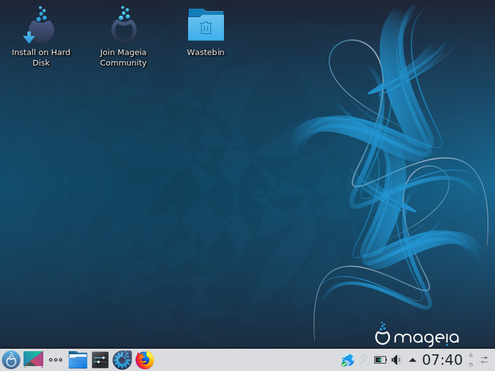Image resolution: width=495 pixels, height=371 pixels.
Task: Click the lock screen padlock button
Action: click(471, 355)
